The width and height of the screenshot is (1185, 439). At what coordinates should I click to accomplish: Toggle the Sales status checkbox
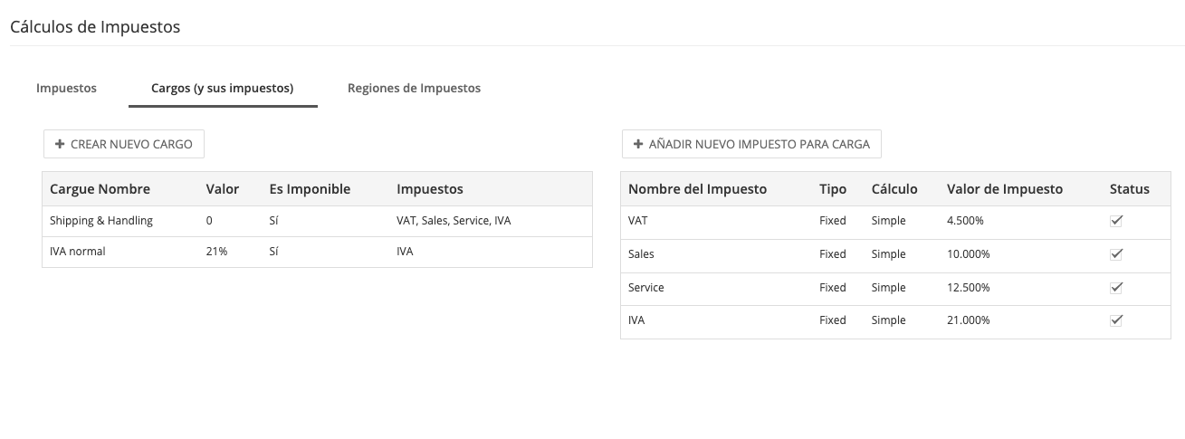coord(1116,254)
